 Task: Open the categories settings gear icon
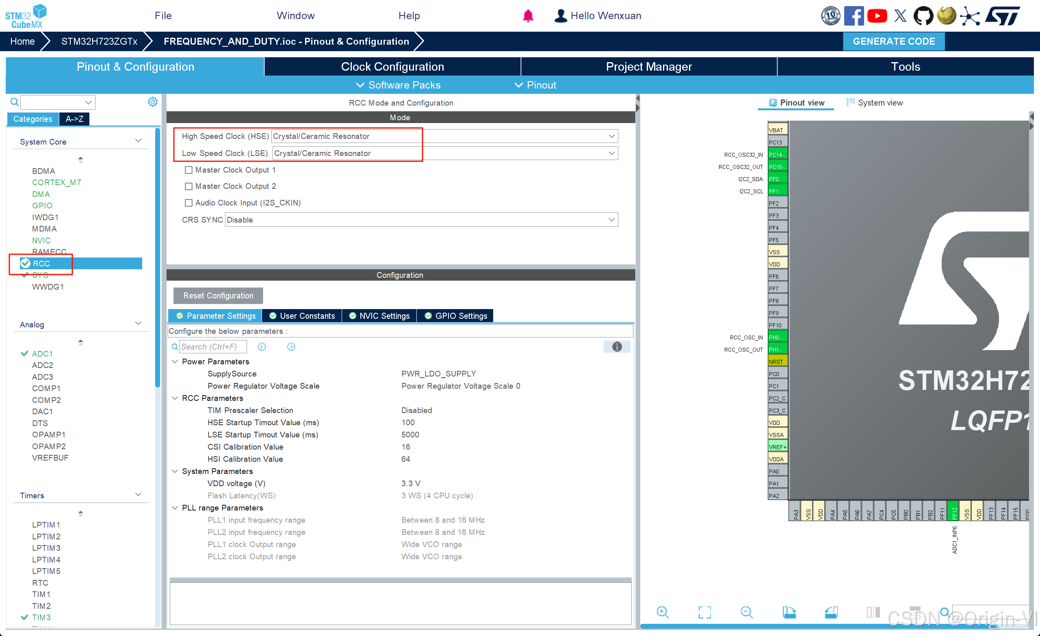click(x=152, y=102)
